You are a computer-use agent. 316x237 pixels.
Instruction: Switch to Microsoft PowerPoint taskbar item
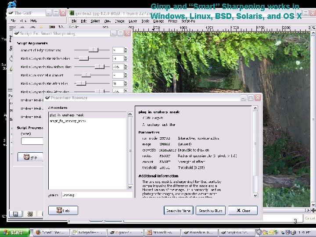162,233
